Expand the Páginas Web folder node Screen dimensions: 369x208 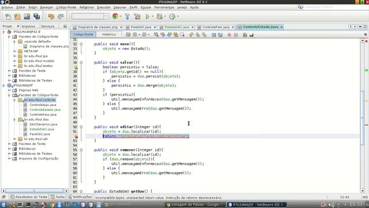point(9,90)
